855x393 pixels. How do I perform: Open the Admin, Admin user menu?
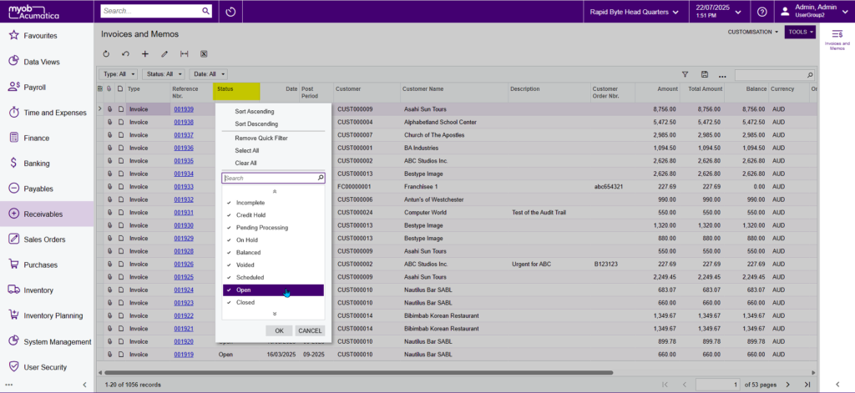click(x=815, y=12)
